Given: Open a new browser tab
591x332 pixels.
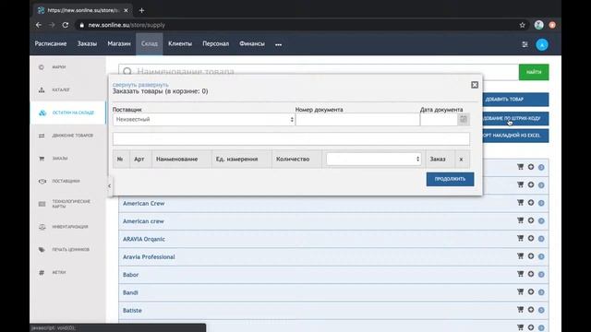Looking at the screenshot, I should point(141,10).
